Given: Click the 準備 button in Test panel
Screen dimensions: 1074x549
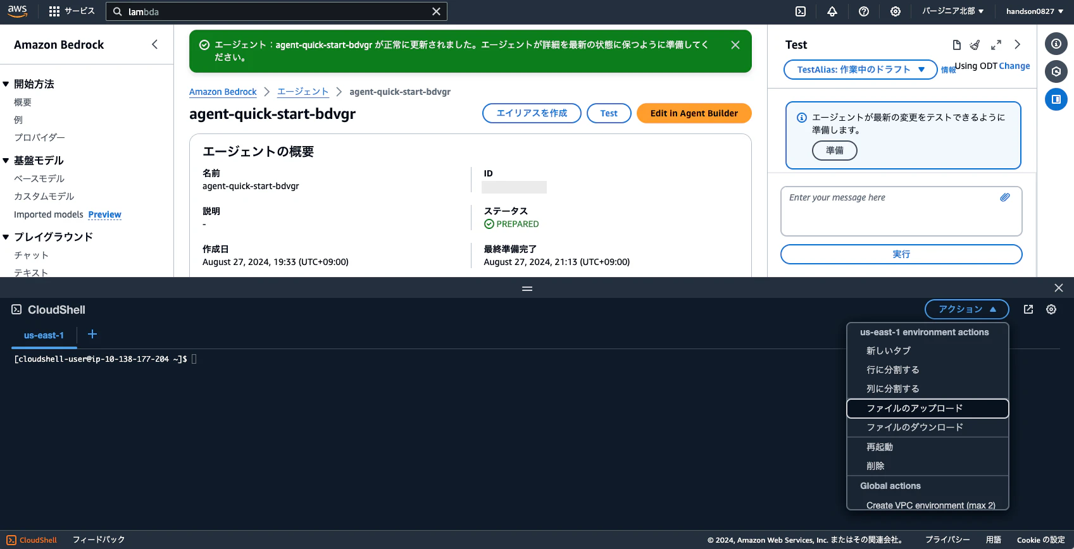Looking at the screenshot, I should coord(835,151).
